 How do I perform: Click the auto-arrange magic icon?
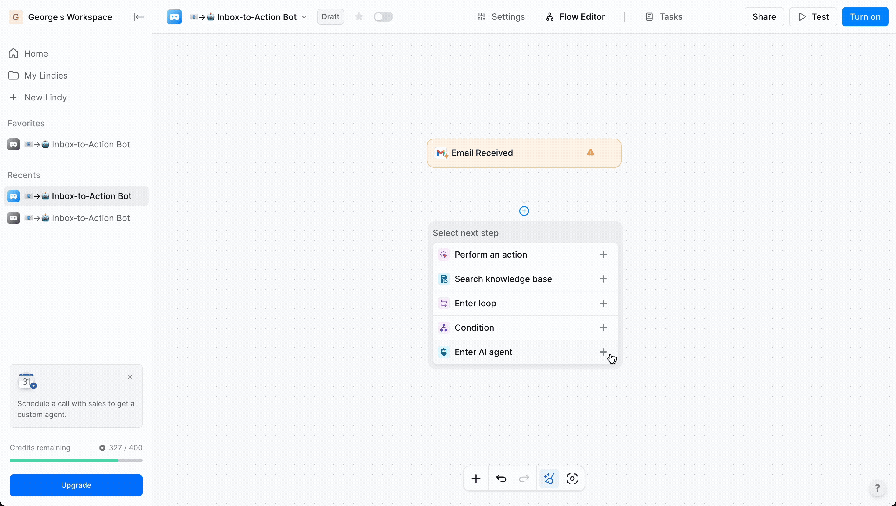pos(549,479)
